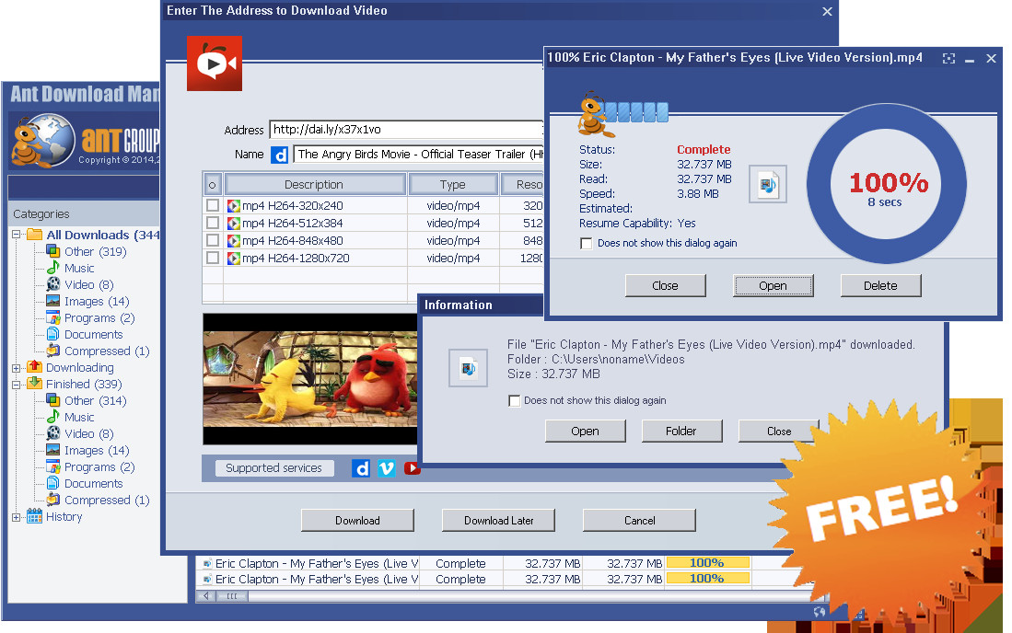This screenshot has height=633, width=1012.
Task: Click the YouTube icon next to Supported services
Action: [x=412, y=468]
